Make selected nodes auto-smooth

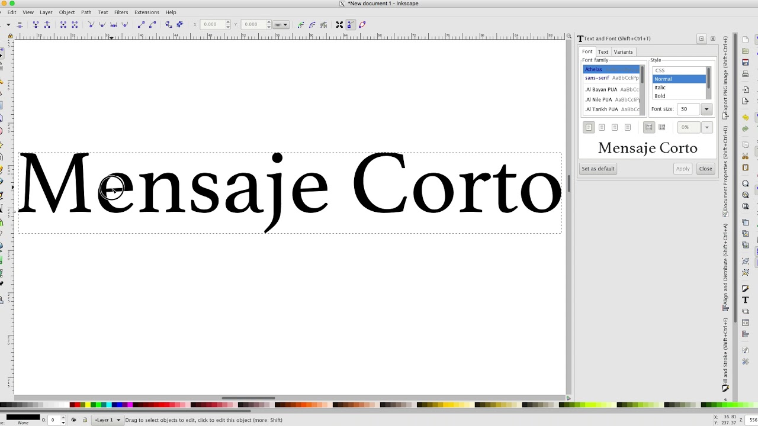tap(124, 24)
